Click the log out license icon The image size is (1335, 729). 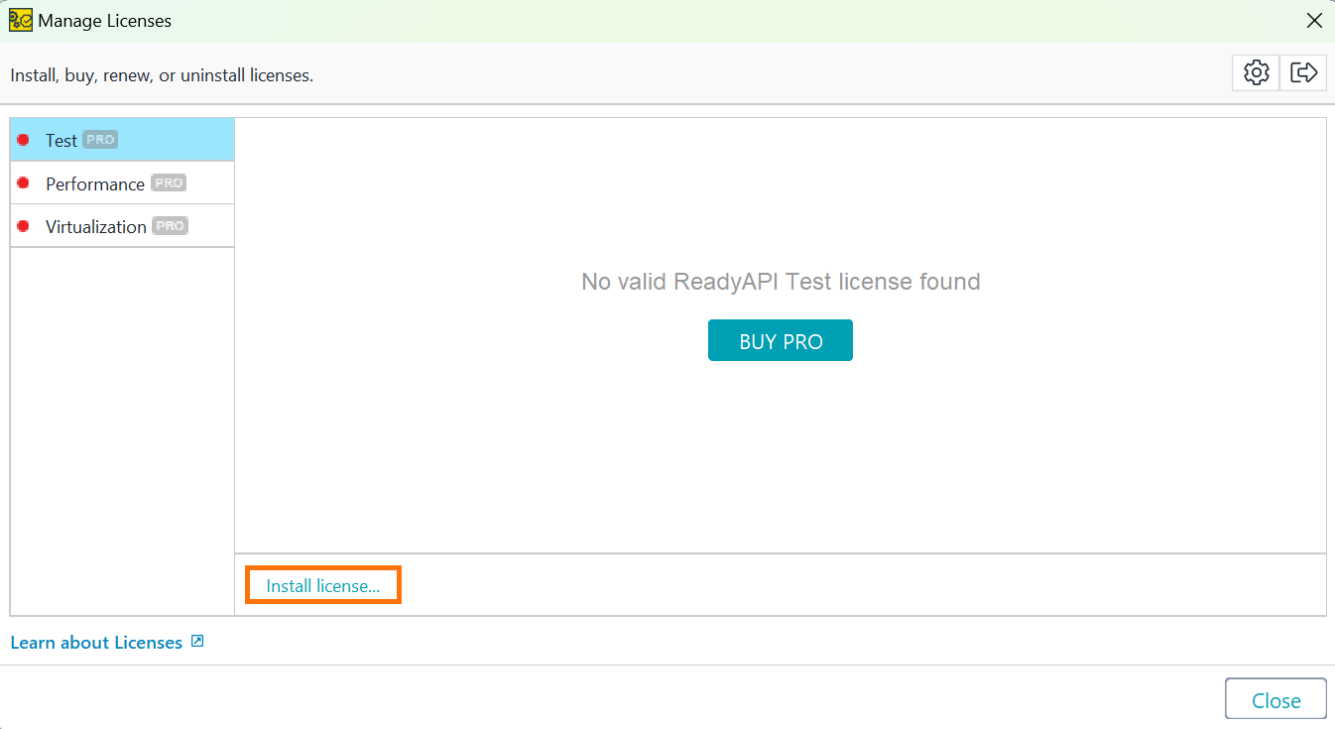tap(1303, 71)
